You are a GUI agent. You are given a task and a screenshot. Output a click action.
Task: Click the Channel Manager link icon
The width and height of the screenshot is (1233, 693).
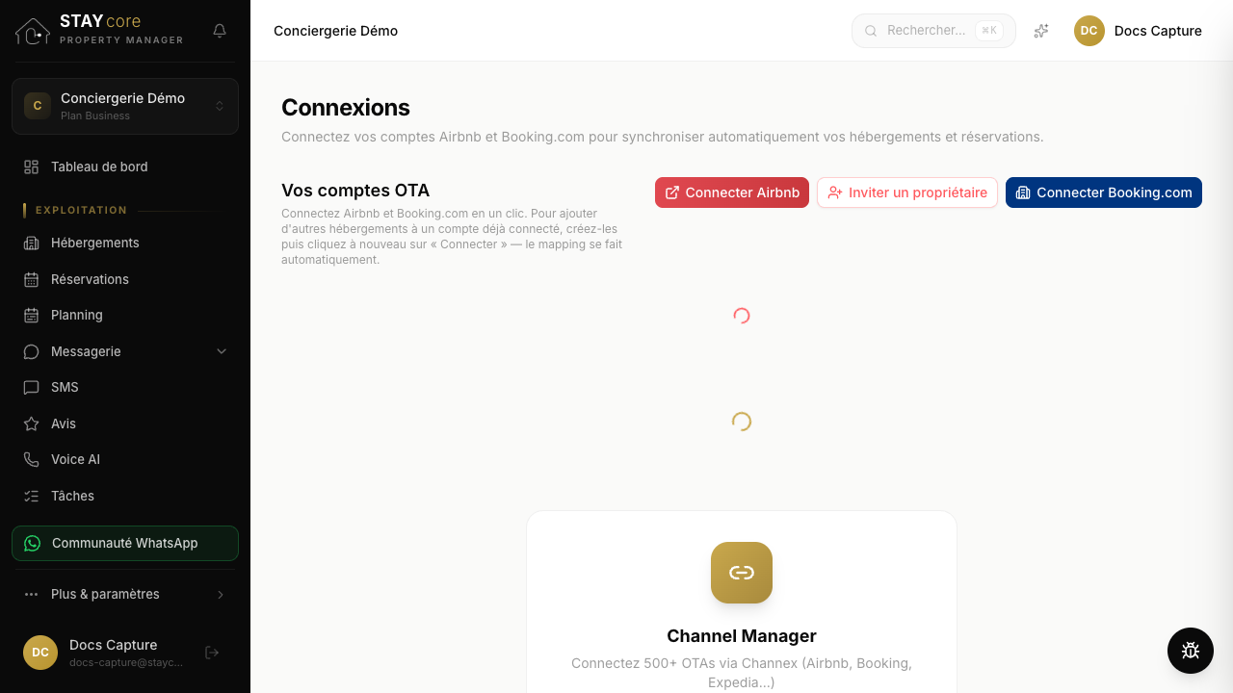(x=742, y=573)
